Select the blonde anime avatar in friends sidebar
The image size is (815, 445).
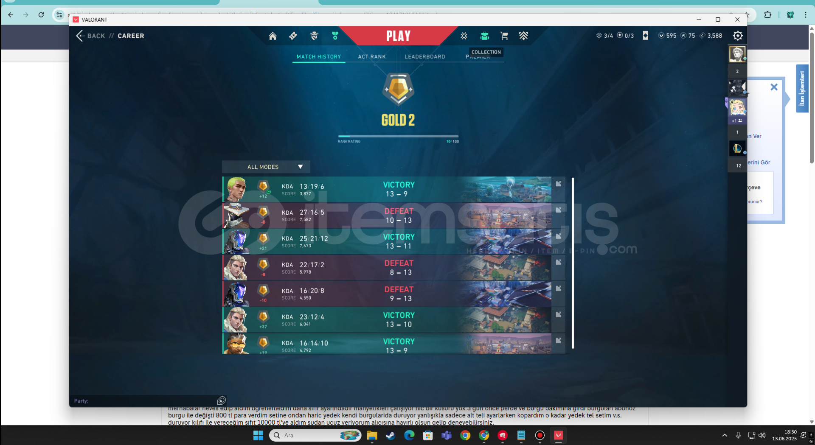(737, 107)
